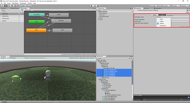This screenshot has width=190, height=103.
Task: Select Directional Light in Hierarchy
Action: [x=104, y=16]
